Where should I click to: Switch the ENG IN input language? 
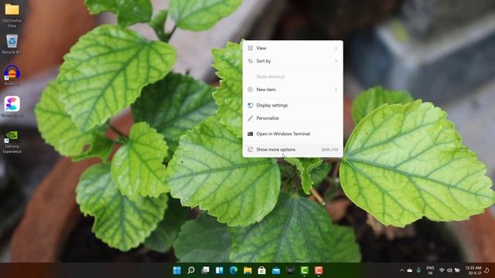[430, 270]
